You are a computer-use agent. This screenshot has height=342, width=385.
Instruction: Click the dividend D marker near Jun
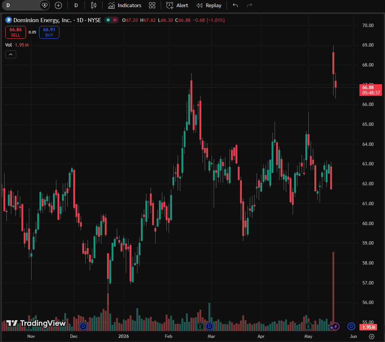click(351, 326)
